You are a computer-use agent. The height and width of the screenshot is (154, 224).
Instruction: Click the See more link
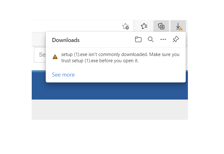[63, 75]
